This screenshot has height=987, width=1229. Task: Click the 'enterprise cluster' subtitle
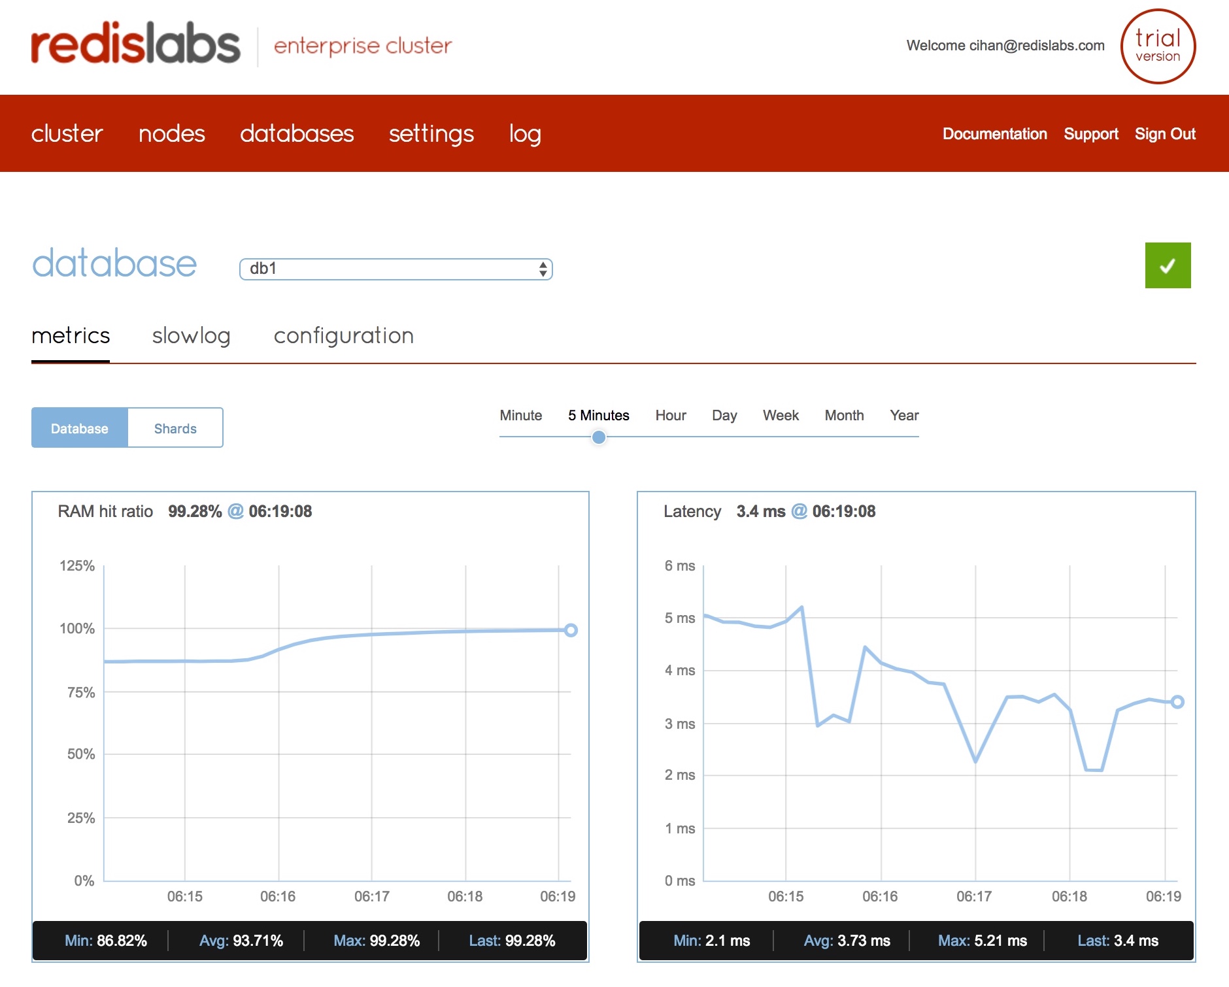(x=363, y=46)
